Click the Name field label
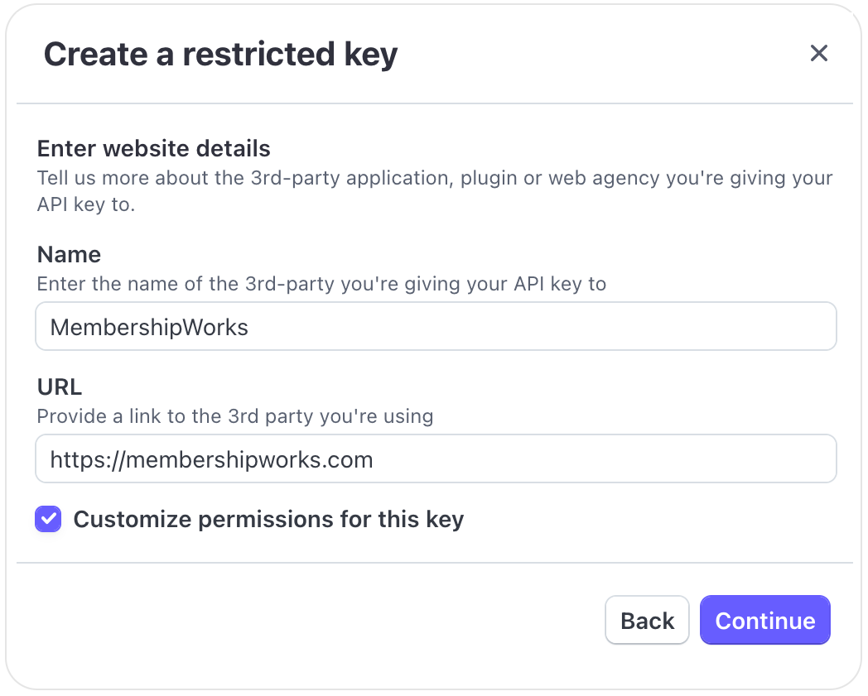The width and height of the screenshot is (868, 696). coord(69,254)
